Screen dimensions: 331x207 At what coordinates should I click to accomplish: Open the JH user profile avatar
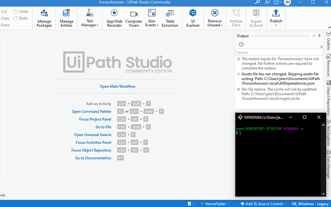pos(287,2)
